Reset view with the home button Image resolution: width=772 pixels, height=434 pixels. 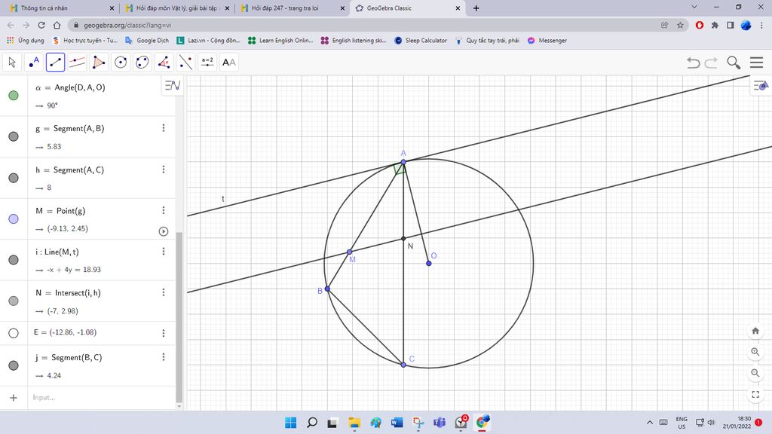(x=755, y=331)
